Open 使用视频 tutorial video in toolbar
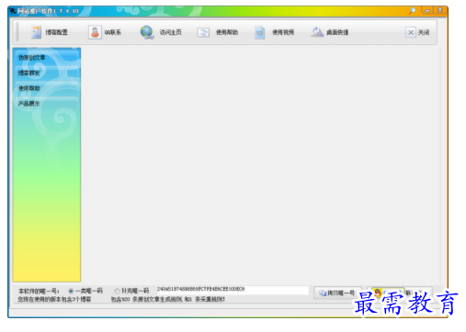The height and width of the screenshot is (332, 466). tap(274, 32)
